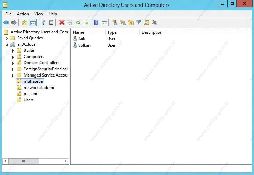
Task: Sort by Type column header
Action: [123, 32]
